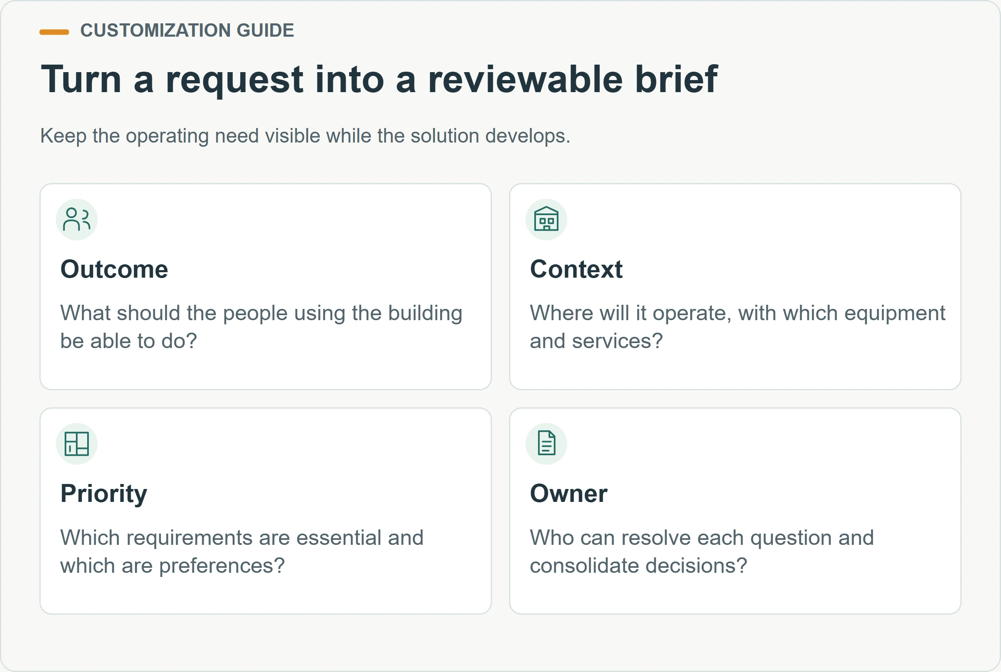
Task: Click the building icon on the Context card
Action: pos(546,219)
